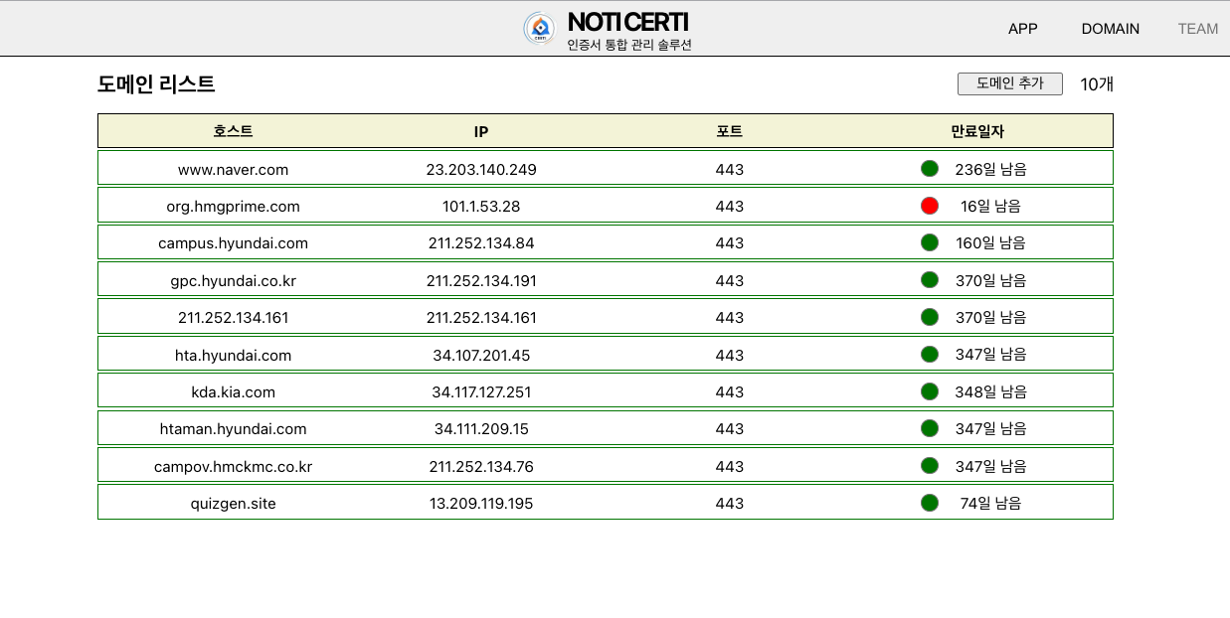Click IP address 211.252.134.84

click(481, 243)
